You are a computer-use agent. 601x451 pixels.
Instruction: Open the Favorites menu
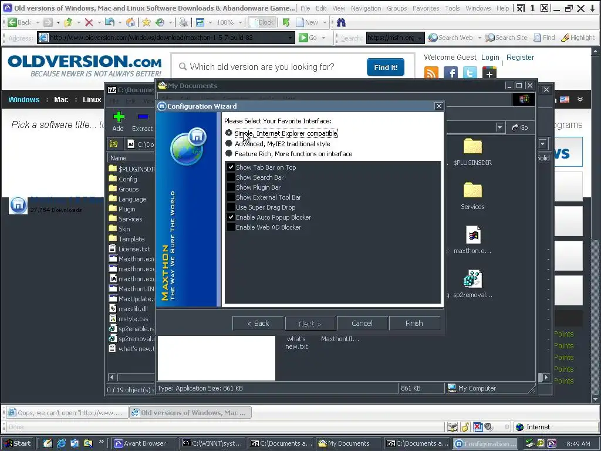pyautogui.click(x=426, y=8)
